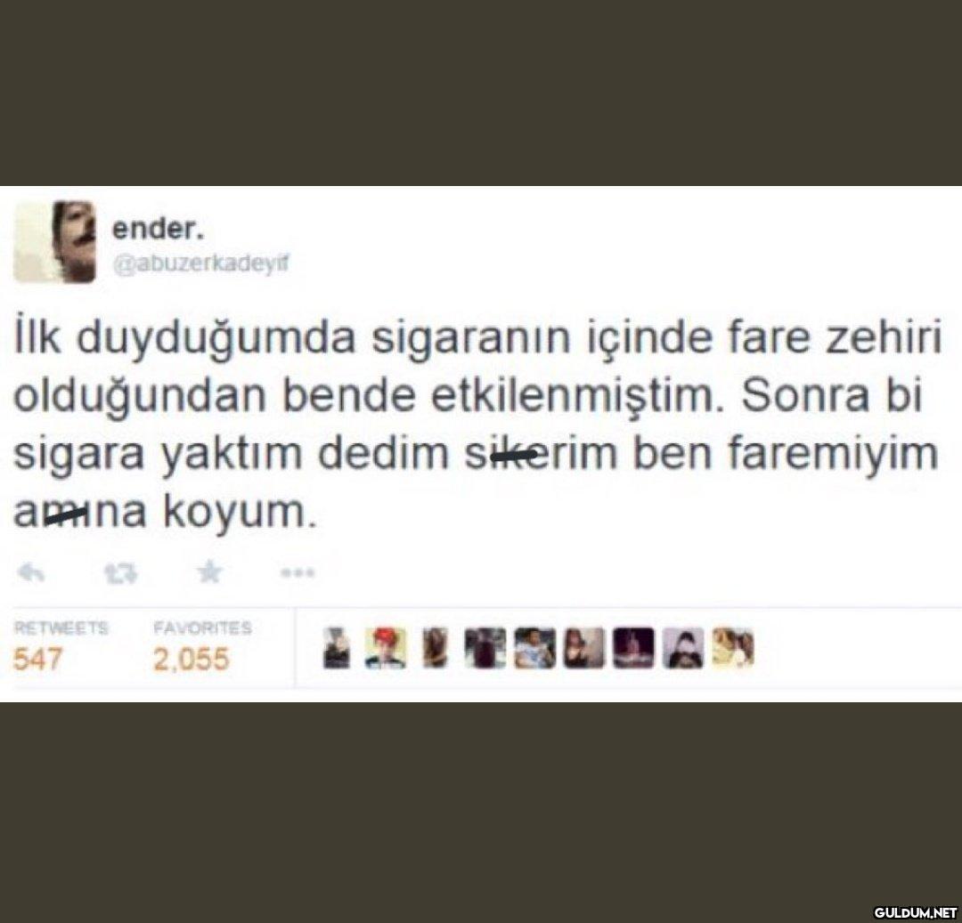Favorite the tweet with the star icon
This screenshot has width=962, height=923.
click(210, 572)
